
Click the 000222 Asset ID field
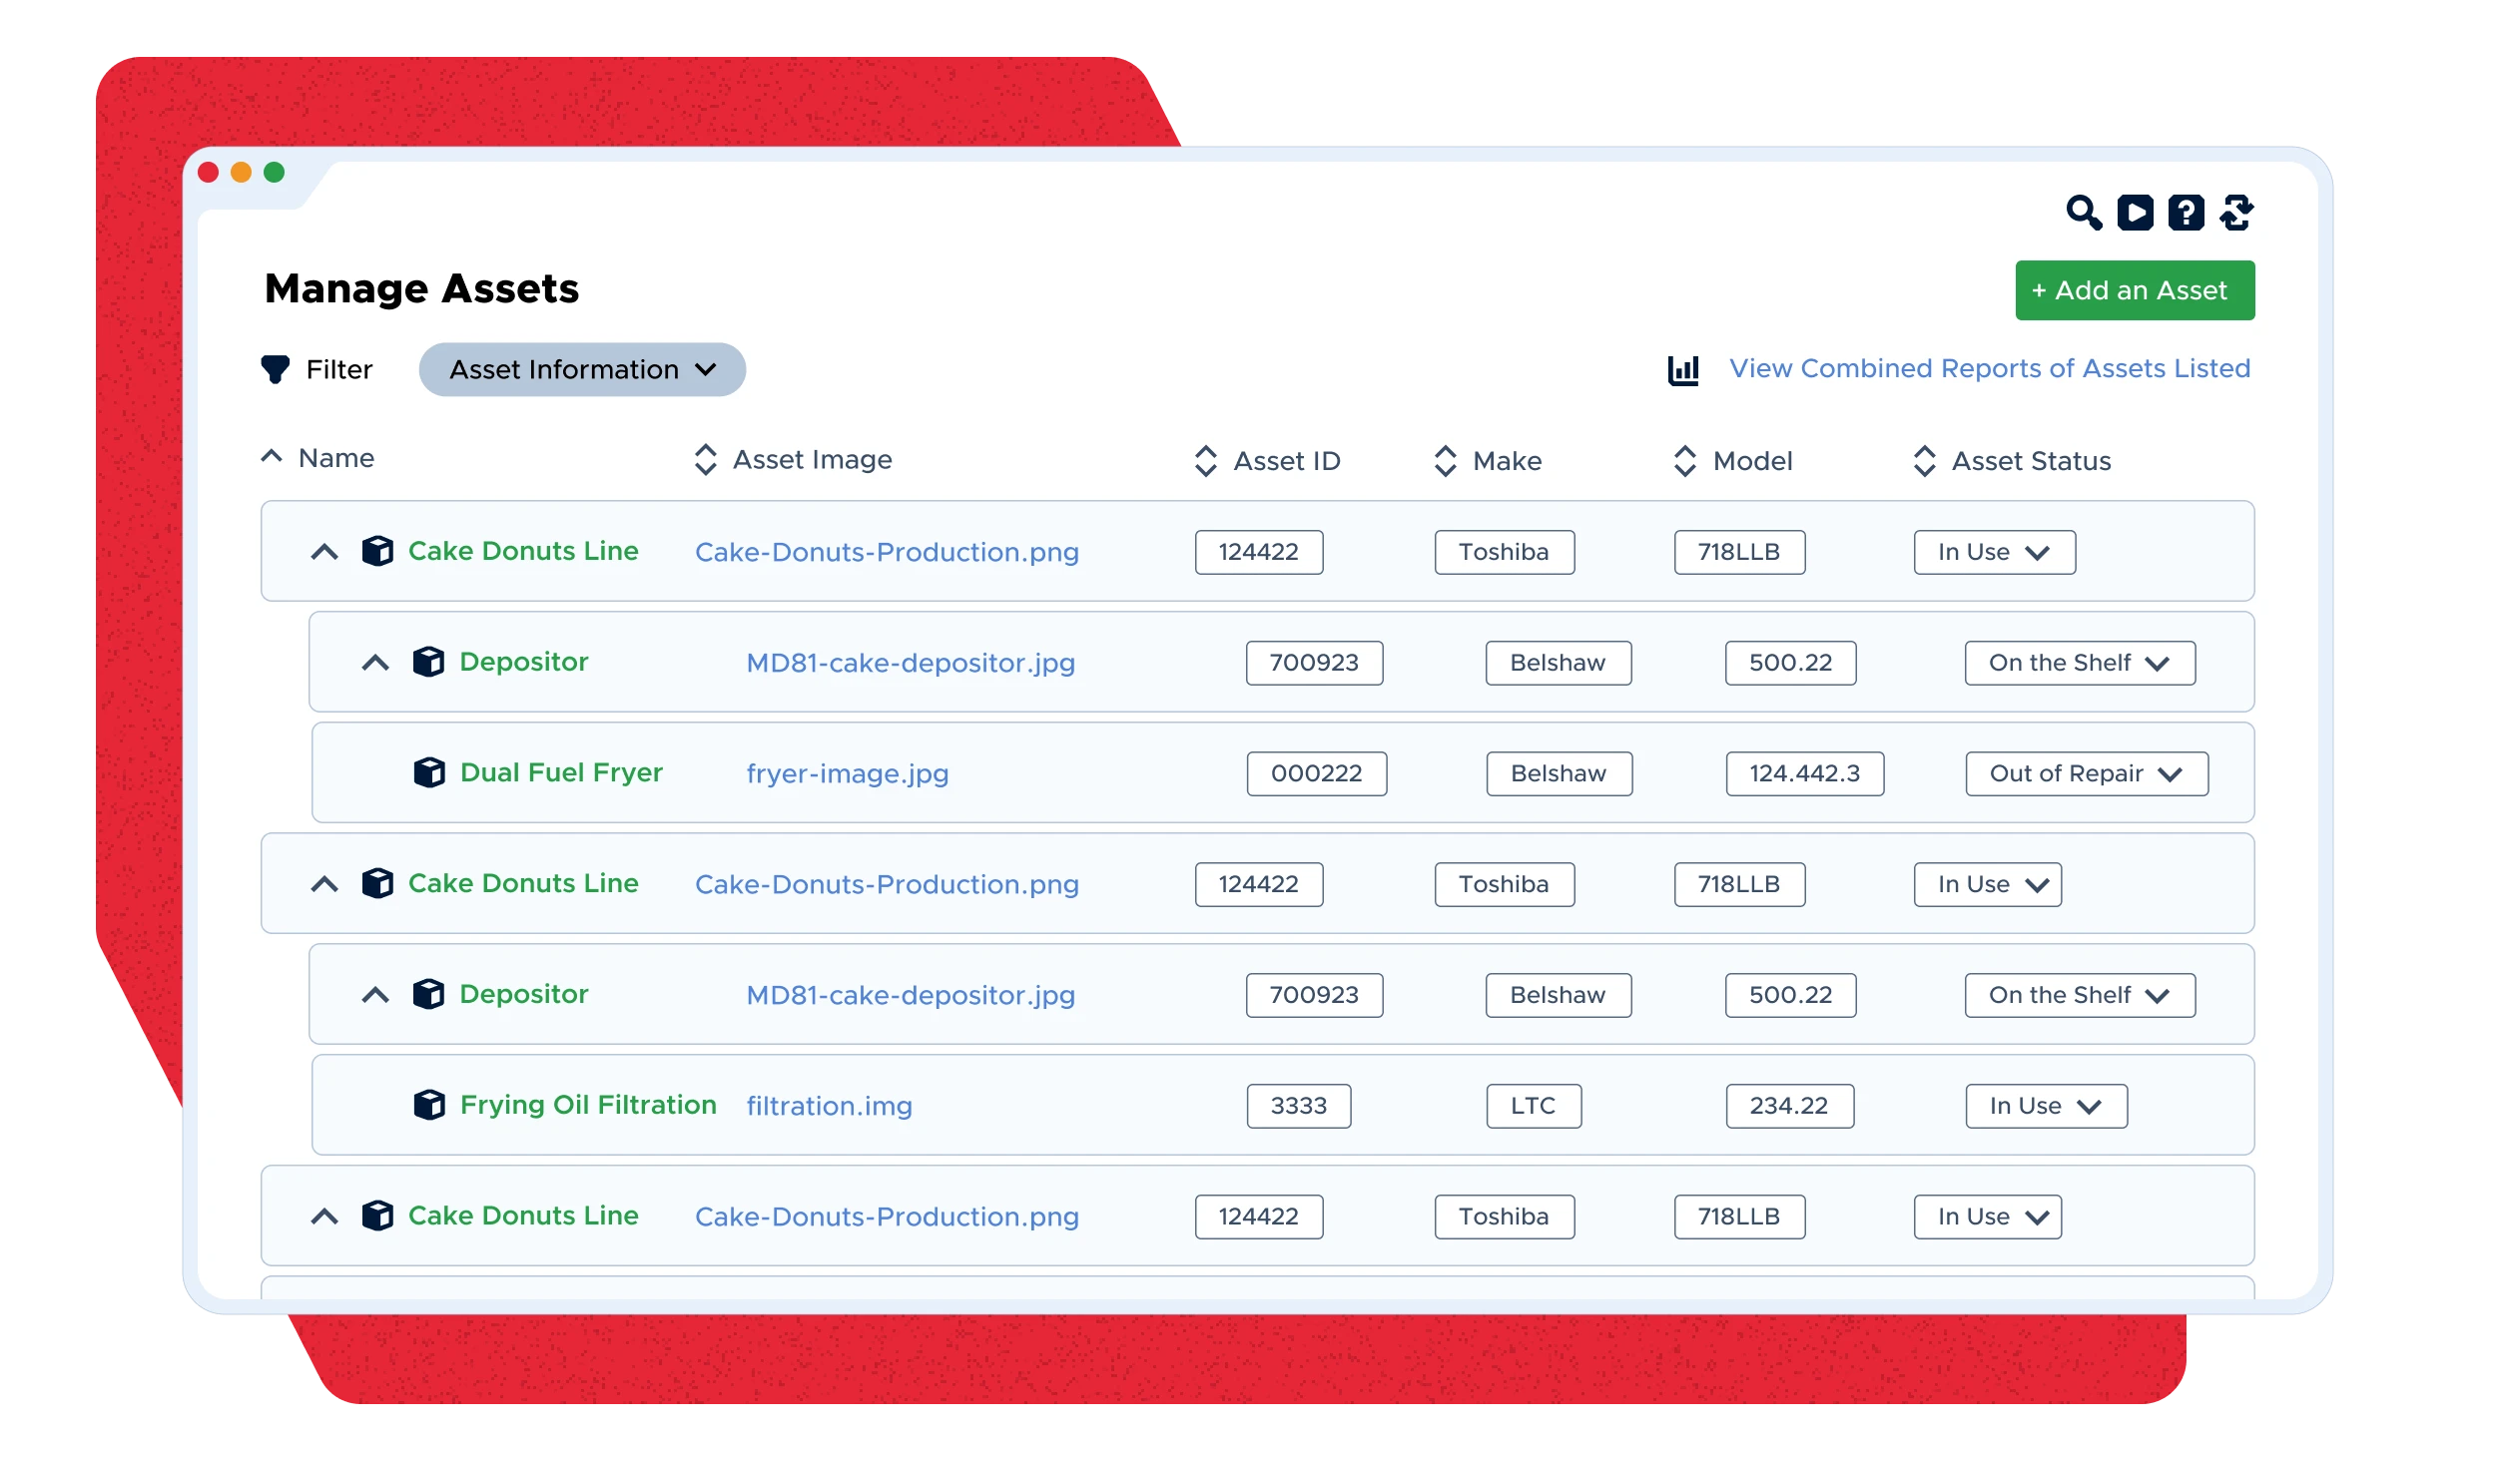(x=1316, y=773)
